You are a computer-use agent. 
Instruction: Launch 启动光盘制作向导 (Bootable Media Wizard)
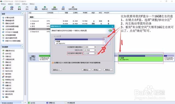tap(10, 38)
